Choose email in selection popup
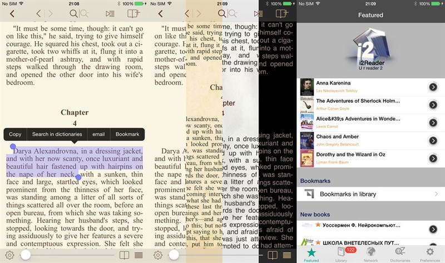This screenshot has height=263, width=445. (98, 134)
